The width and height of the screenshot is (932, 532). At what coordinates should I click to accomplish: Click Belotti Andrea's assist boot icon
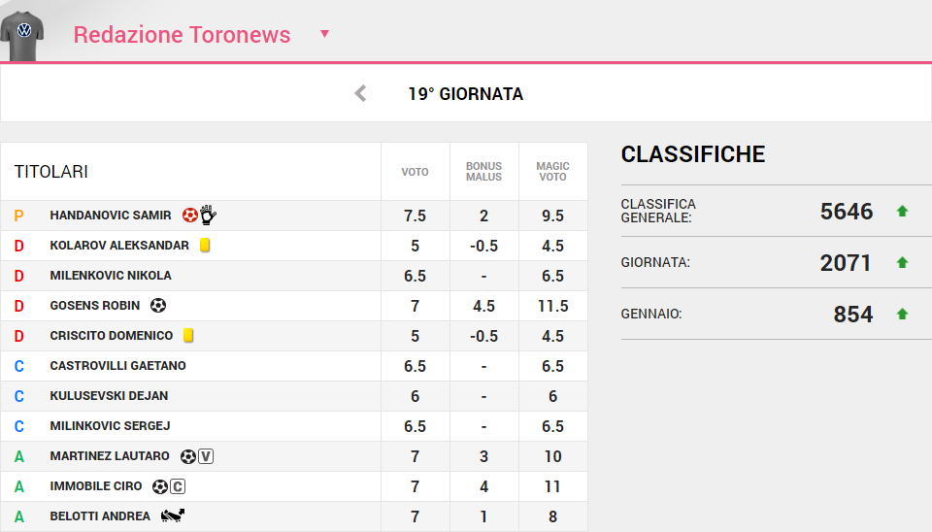(173, 516)
